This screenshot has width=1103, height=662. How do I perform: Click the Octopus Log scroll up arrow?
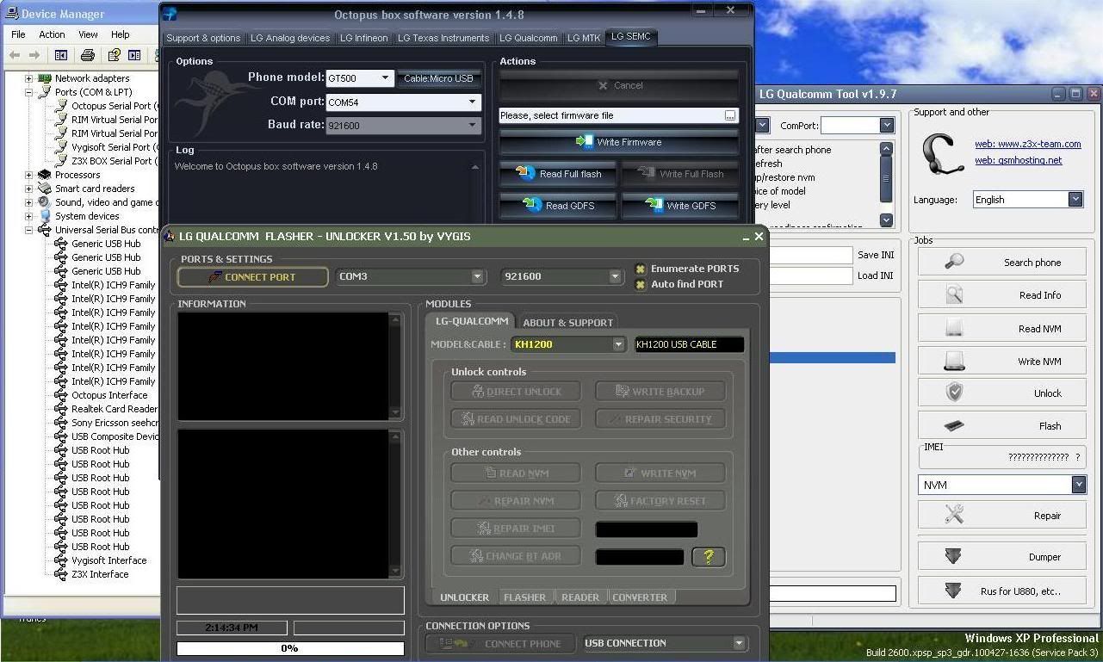[474, 167]
